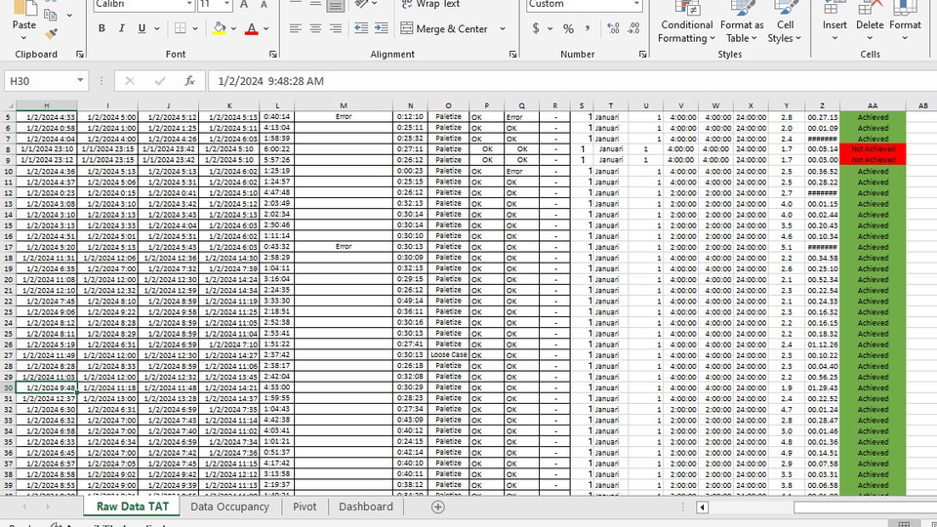Toggle Bold formatting
The height and width of the screenshot is (527, 937).
(x=102, y=28)
